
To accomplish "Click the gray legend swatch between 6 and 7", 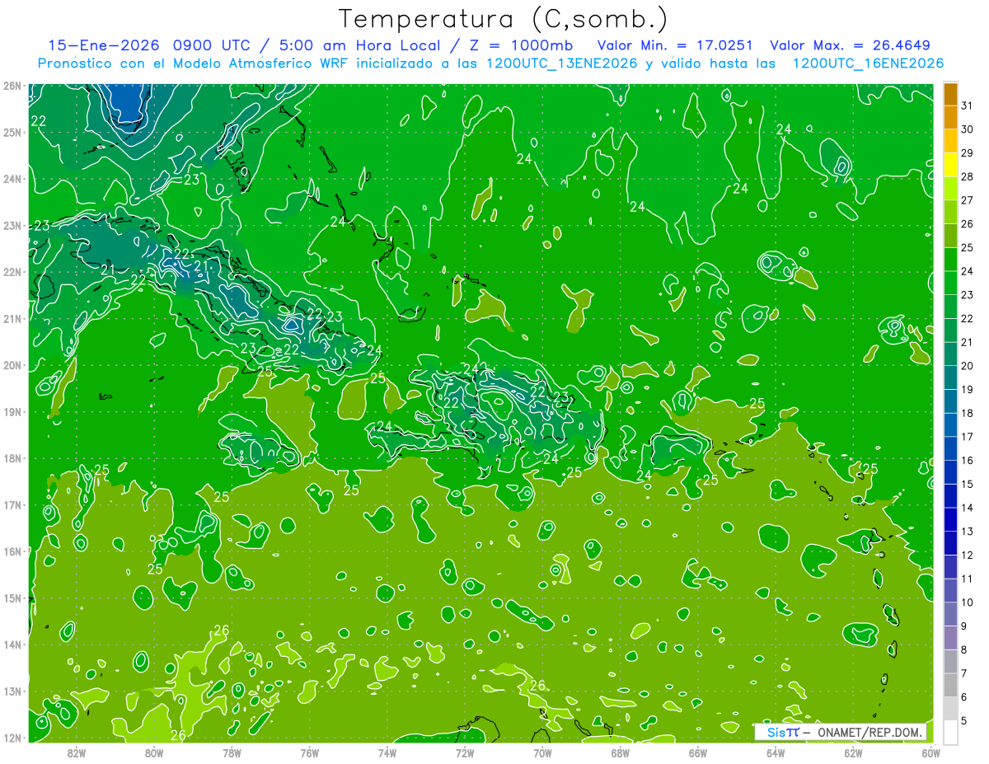I will pyautogui.click(x=950, y=685).
